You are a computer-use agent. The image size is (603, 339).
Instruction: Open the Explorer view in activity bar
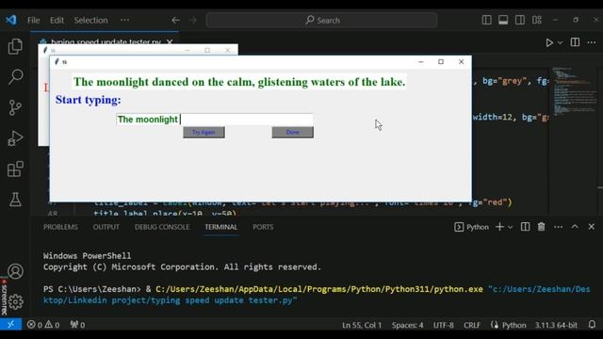[x=15, y=46]
